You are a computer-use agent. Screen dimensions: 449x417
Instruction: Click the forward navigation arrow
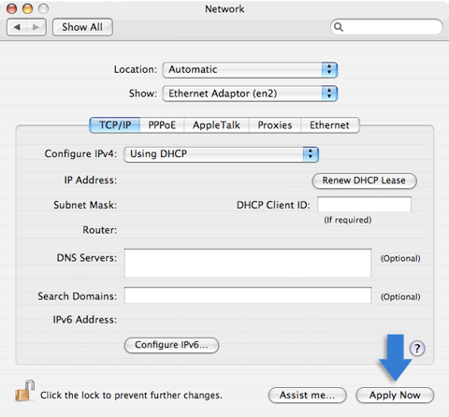(36, 27)
